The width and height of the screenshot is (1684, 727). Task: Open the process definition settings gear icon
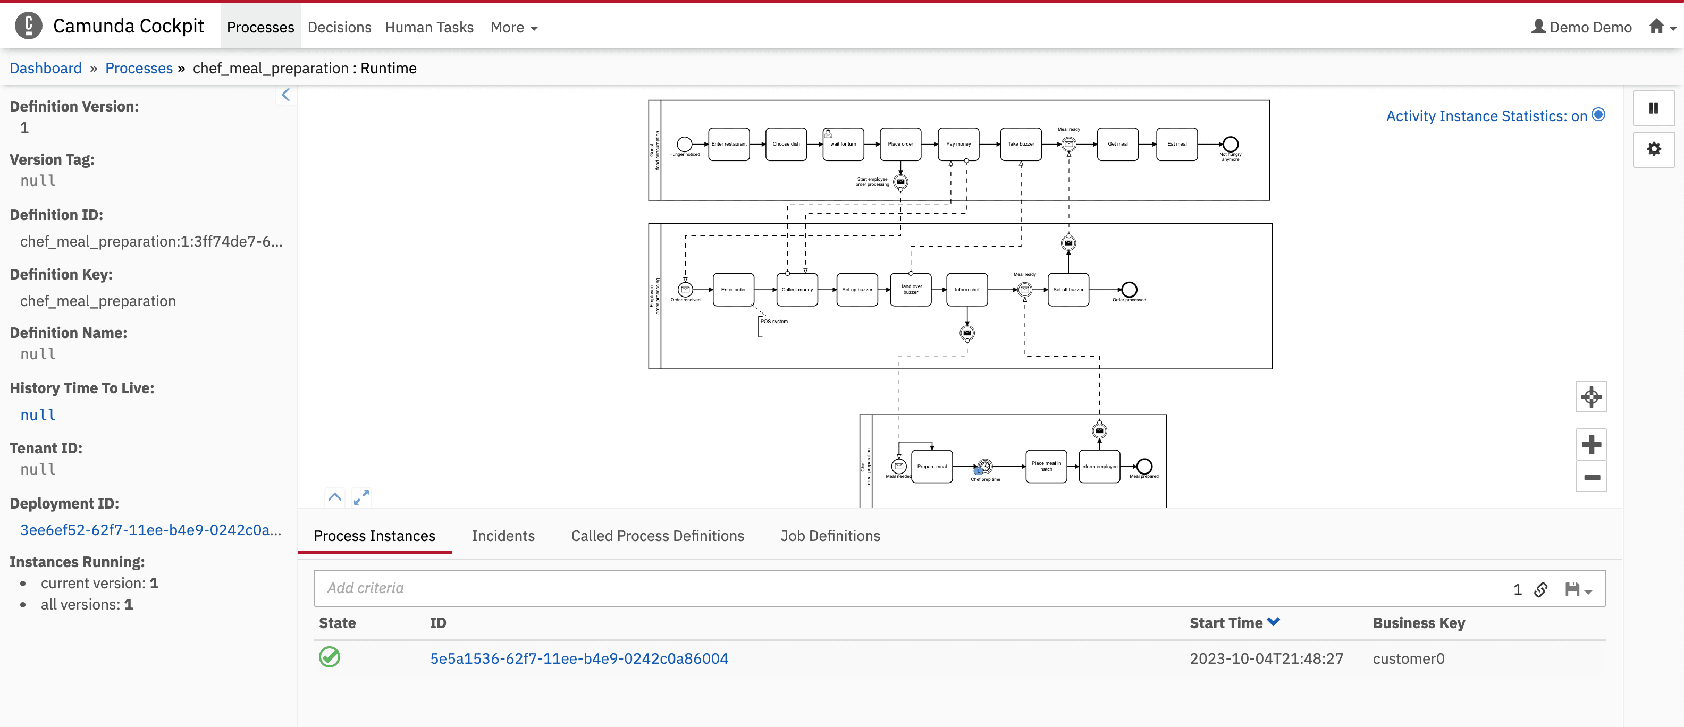(x=1653, y=149)
